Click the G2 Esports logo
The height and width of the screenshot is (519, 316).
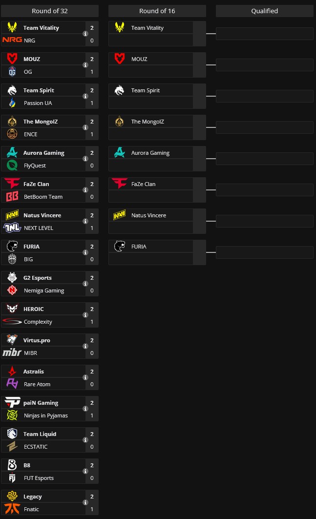pos(12,278)
